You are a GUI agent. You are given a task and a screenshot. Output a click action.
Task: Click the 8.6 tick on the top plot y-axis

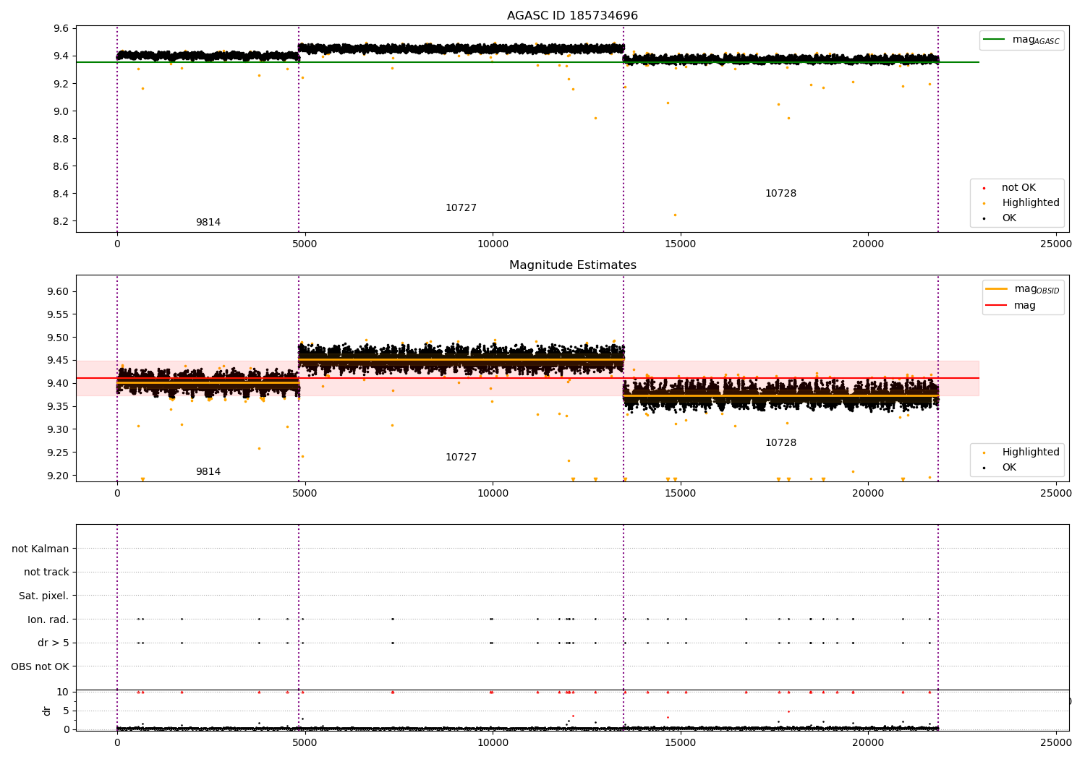(61, 166)
